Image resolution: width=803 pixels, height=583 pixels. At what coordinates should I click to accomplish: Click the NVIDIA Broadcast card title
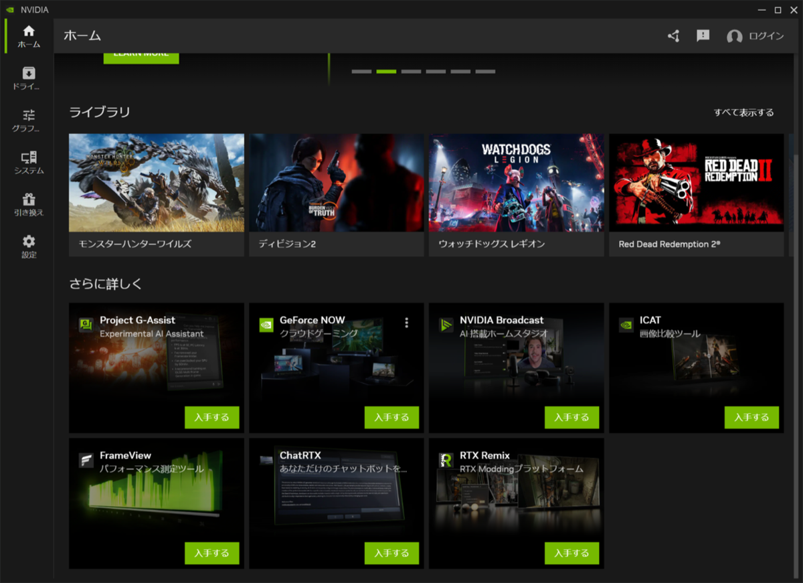(x=502, y=321)
